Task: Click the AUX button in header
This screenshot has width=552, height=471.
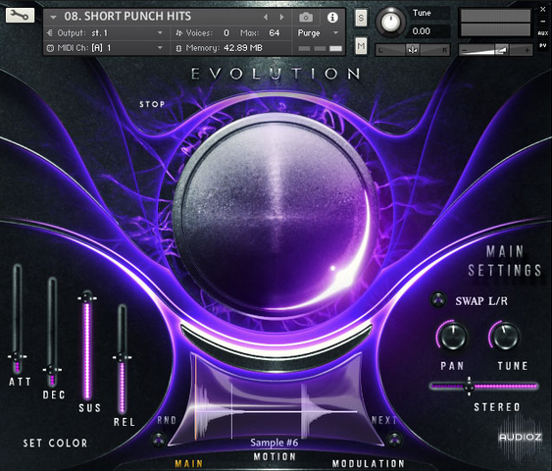Action: pyautogui.click(x=543, y=33)
